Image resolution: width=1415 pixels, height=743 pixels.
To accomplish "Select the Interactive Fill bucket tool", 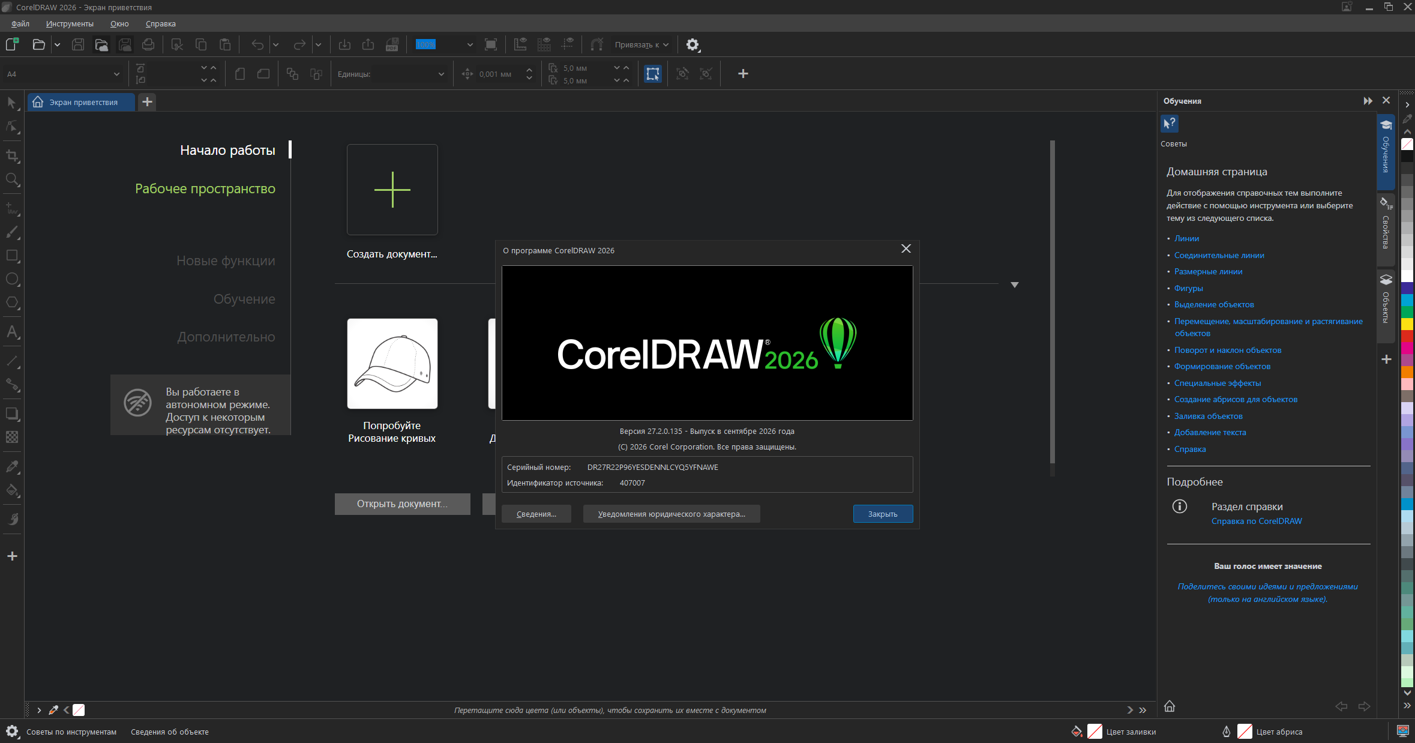I will pyautogui.click(x=12, y=490).
